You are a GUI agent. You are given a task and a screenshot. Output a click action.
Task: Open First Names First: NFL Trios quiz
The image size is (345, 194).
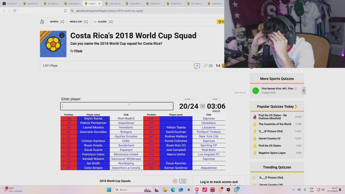[x=277, y=89]
